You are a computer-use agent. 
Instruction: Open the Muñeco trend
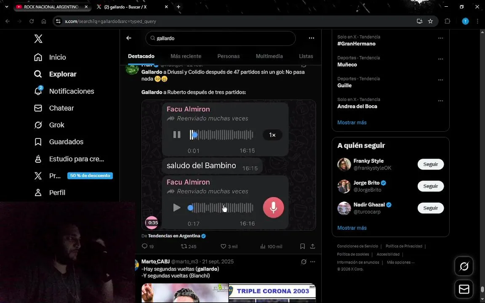point(347,65)
